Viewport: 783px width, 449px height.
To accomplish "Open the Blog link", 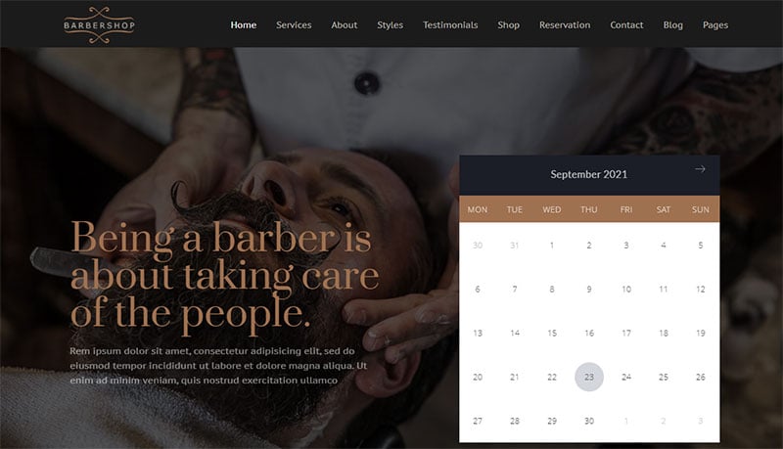I will pyautogui.click(x=673, y=25).
